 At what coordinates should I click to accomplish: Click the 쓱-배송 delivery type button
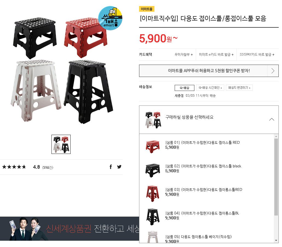click(x=185, y=88)
